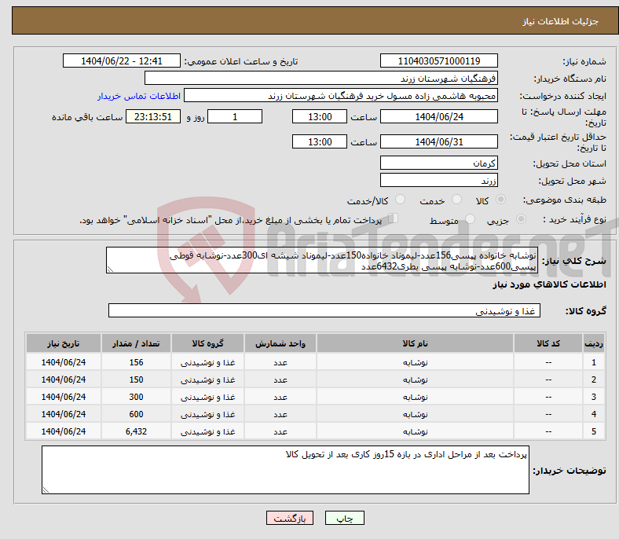Toggle the اسناد خزانه اسلامی payment checkbox
Screen dimensions: 619x539
(394, 219)
